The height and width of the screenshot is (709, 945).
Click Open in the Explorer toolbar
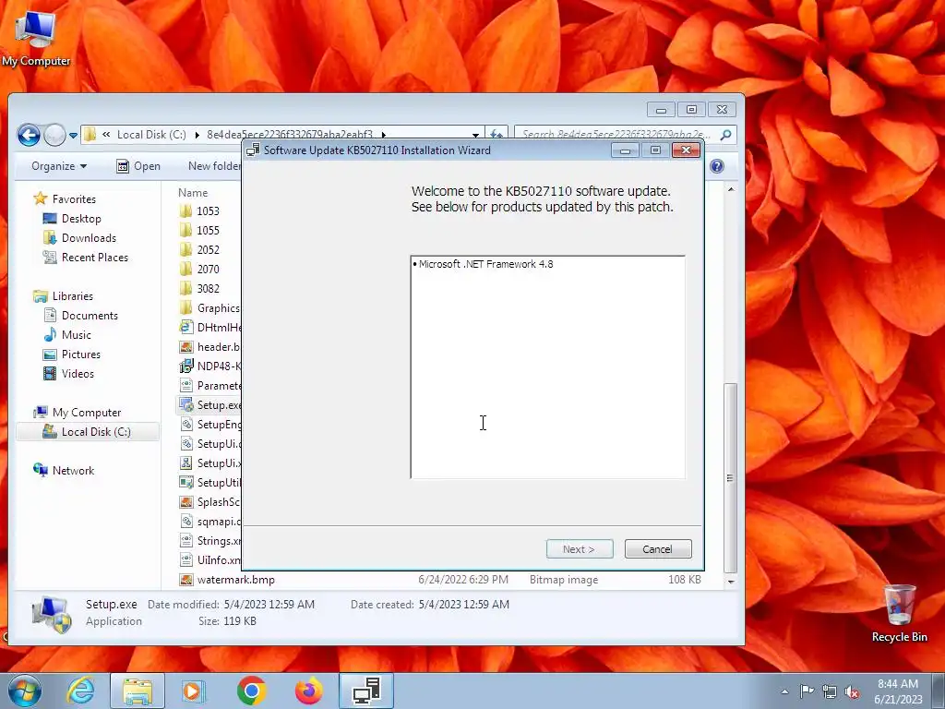[138, 166]
